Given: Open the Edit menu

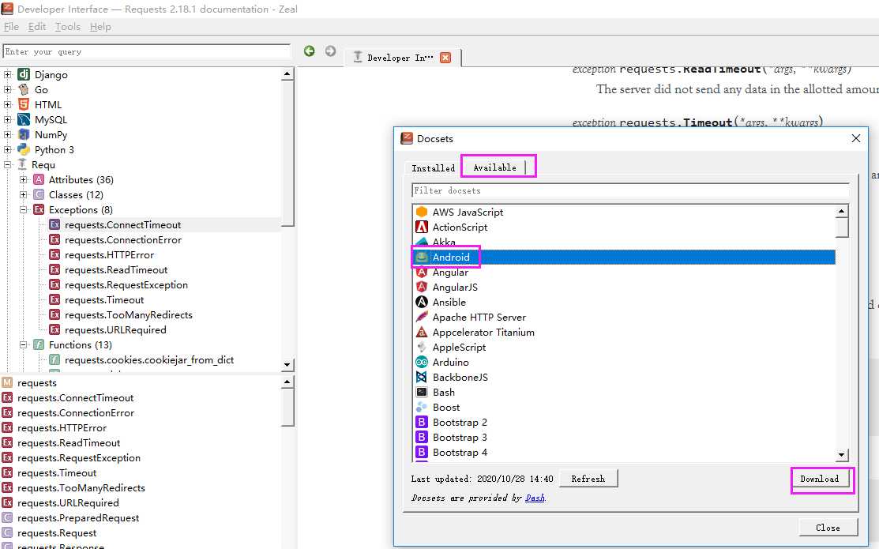Looking at the screenshot, I should [x=37, y=26].
